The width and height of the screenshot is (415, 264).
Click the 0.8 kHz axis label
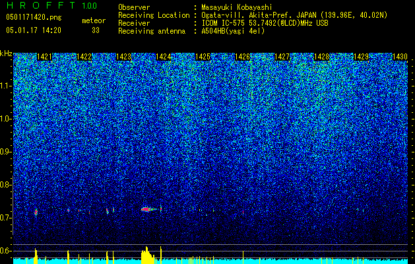(x=6, y=185)
